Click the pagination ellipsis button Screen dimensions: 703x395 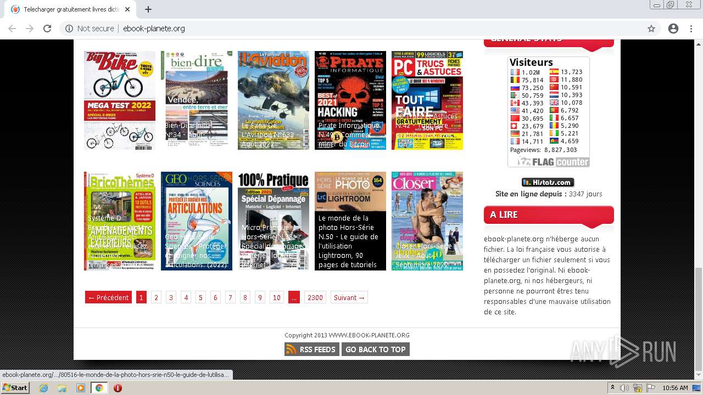pos(294,297)
